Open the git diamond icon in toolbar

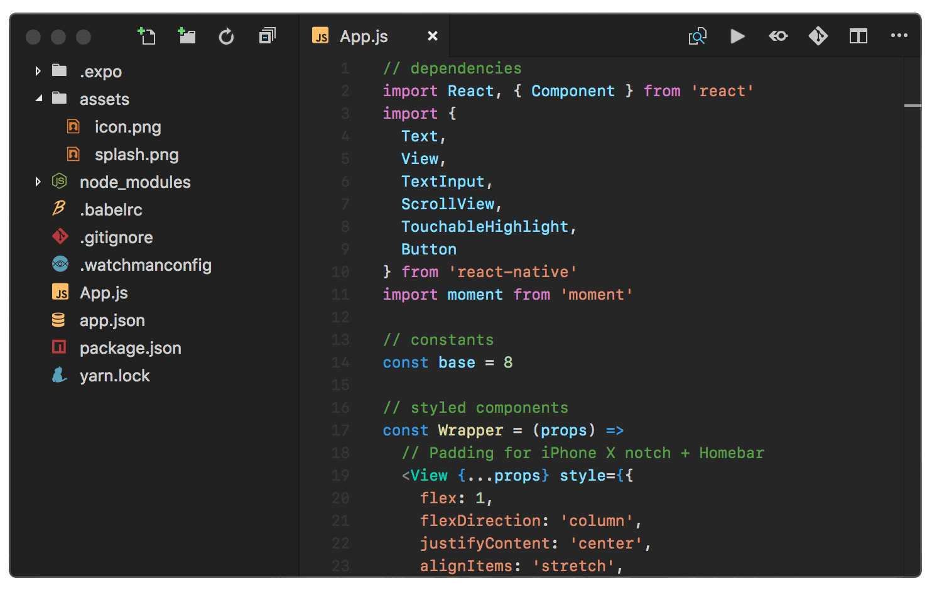pyautogui.click(x=818, y=36)
